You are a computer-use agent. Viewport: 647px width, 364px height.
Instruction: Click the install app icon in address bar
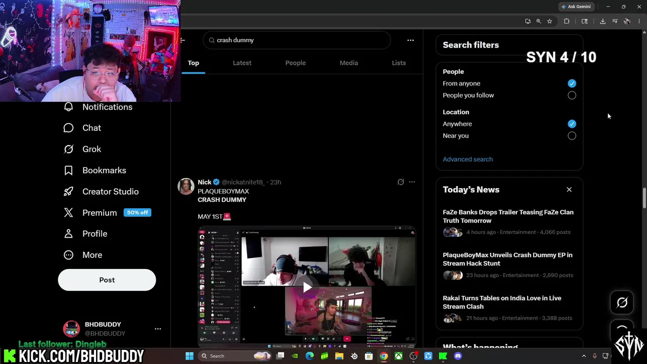[x=528, y=21]
